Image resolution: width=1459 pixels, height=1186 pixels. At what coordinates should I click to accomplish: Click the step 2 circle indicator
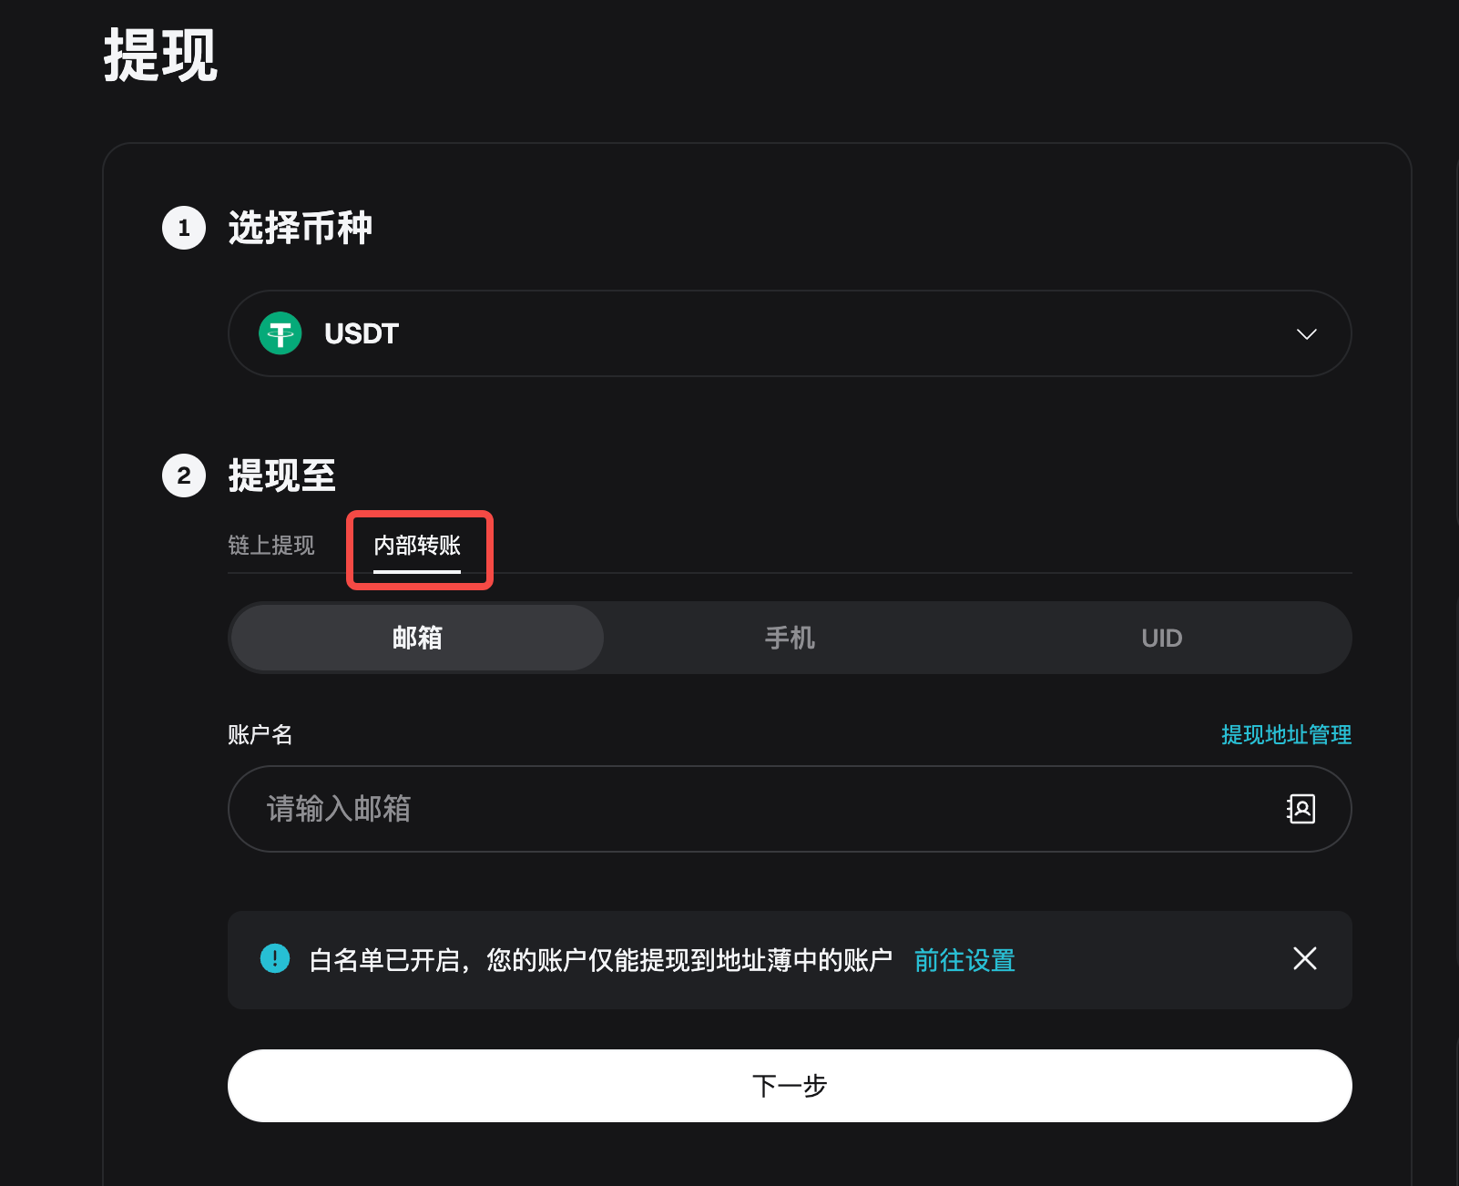pyautogui.click(x=183, y=475)
